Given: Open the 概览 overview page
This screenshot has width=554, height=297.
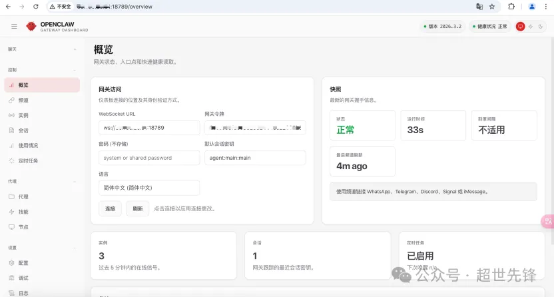Looking at the screenshot, I should pos(42,85).
